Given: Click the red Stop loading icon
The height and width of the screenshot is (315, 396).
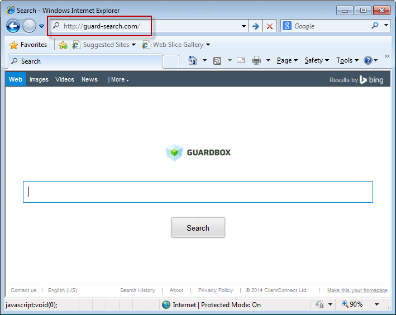Looking at the screenshot, I should [x=270, y=26].
